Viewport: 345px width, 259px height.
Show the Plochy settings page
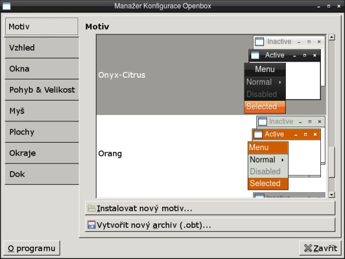pyautogui.click(x=41, y=132)
